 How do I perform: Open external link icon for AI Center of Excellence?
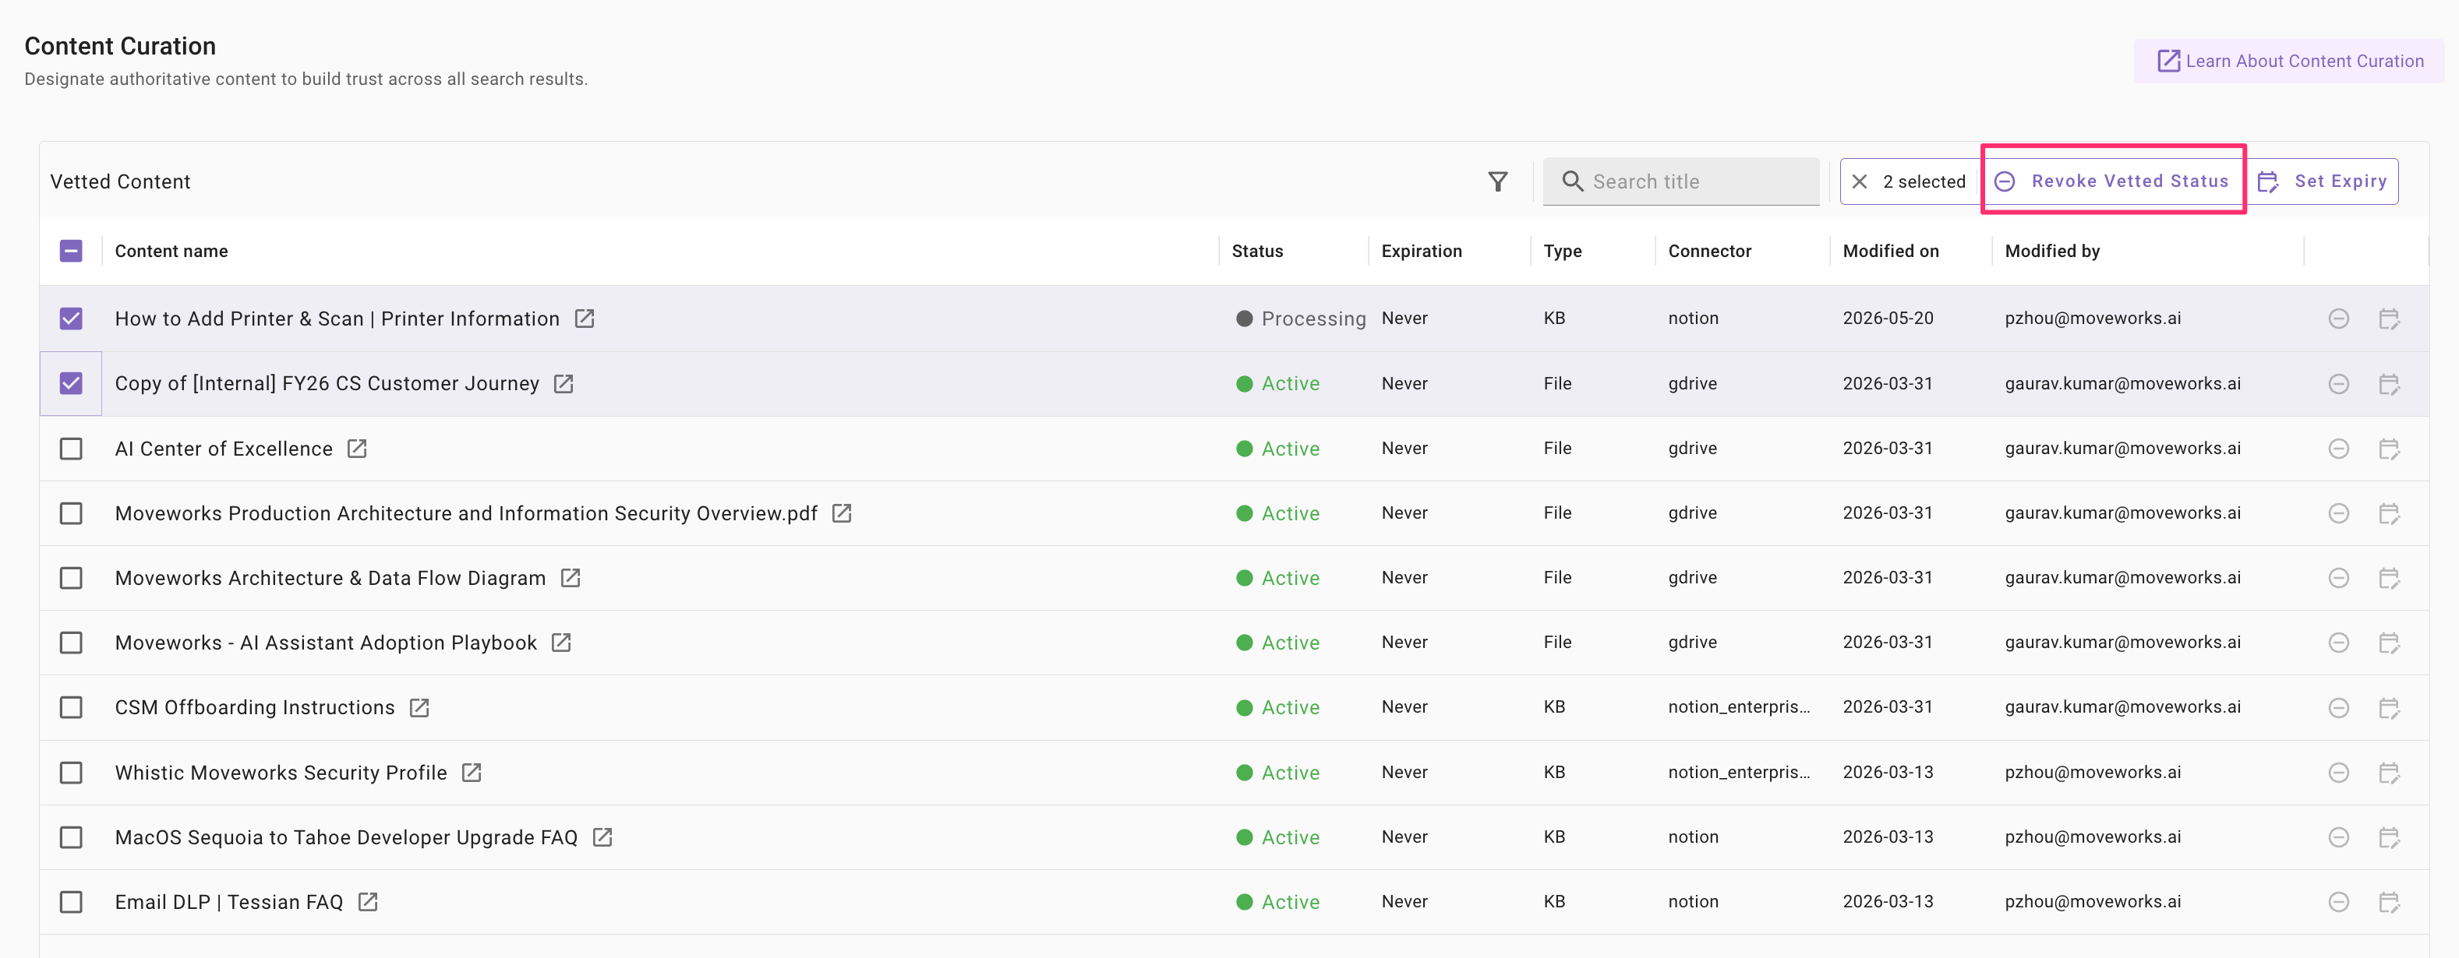click(357, 449)
